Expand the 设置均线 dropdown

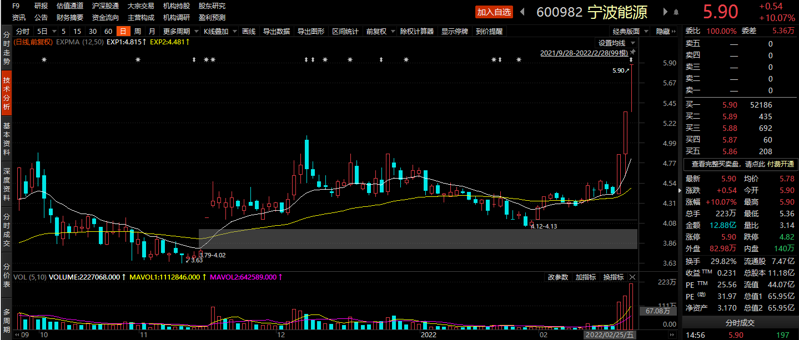616,43
